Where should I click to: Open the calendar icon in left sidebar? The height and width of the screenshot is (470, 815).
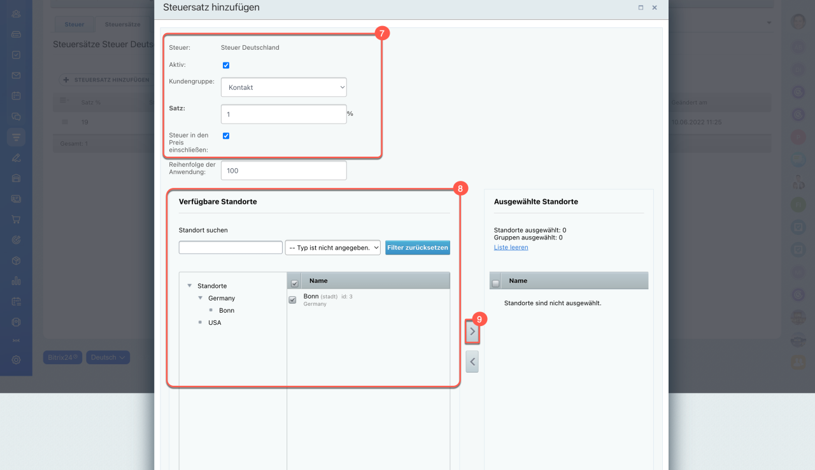[16, 96]
